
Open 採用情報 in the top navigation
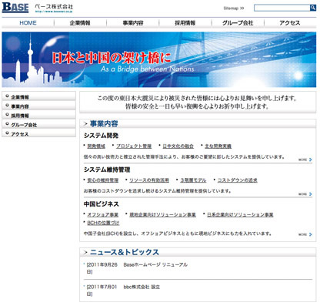click(x=185, y=23)
